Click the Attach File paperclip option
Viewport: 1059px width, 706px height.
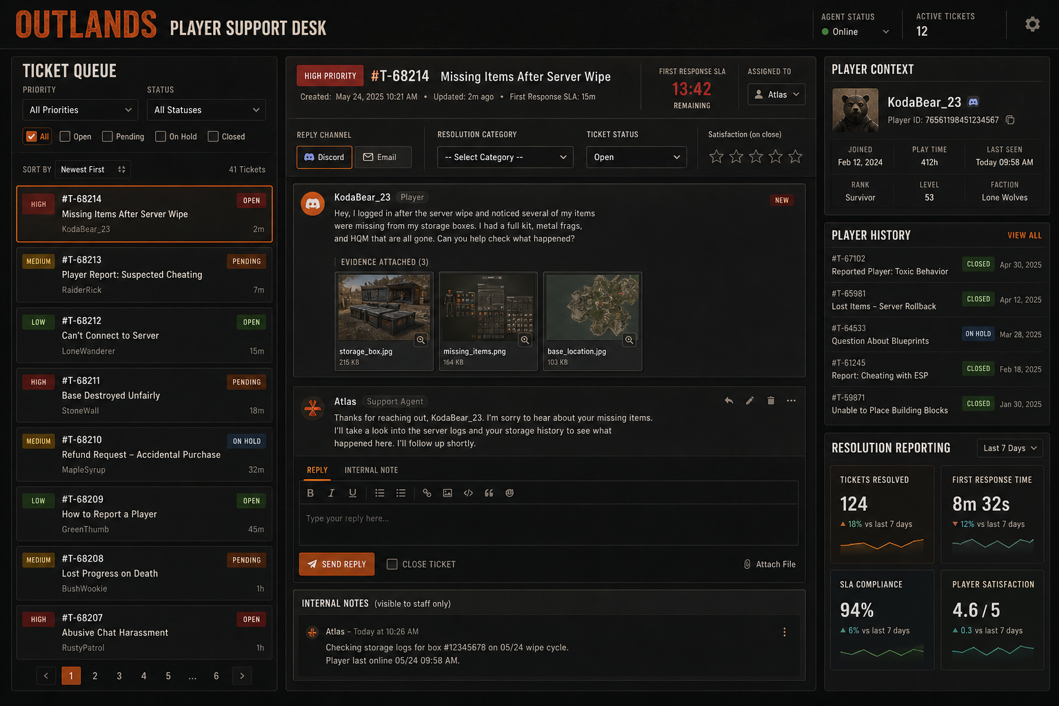(x=769, y=564)
